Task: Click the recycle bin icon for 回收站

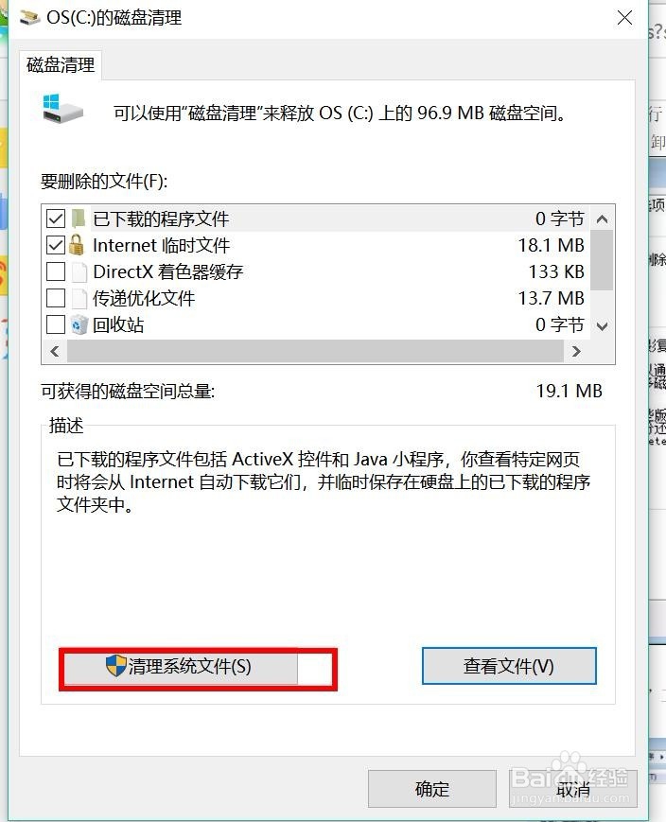Action: [x=79, y=325]
